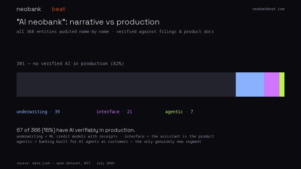The image size is (301, 169).
Task: Open the neobankbeat.com link
Action: click(x=268, y=9)
